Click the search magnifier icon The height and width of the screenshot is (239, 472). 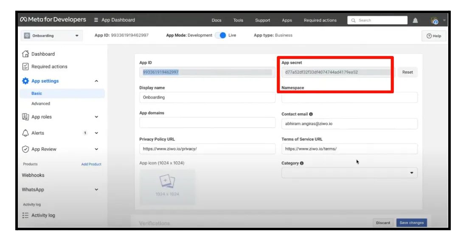(x=354, y=20)
